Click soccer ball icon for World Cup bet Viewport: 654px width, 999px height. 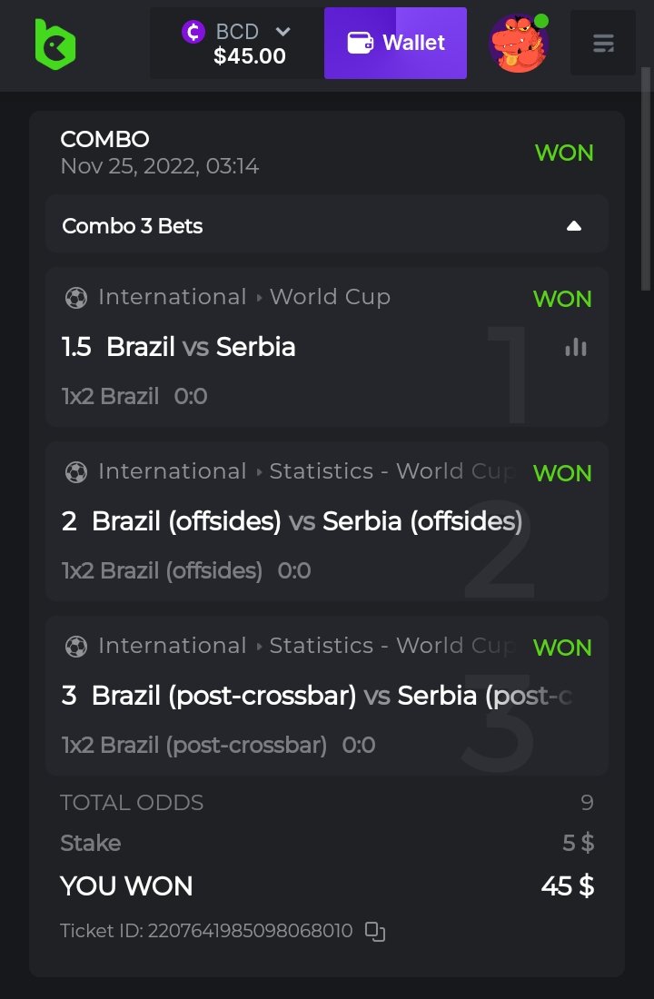pos(76,298)
